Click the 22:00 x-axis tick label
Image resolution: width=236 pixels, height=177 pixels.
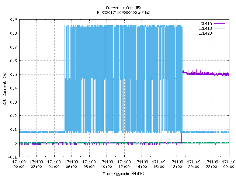[x=211, y=167]
